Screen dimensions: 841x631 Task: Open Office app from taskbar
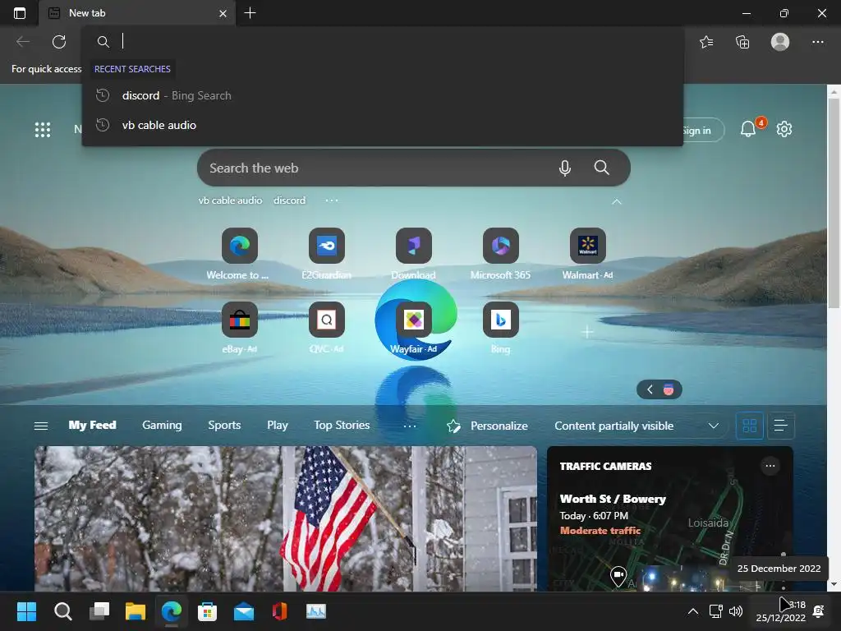tap(279, 611)
